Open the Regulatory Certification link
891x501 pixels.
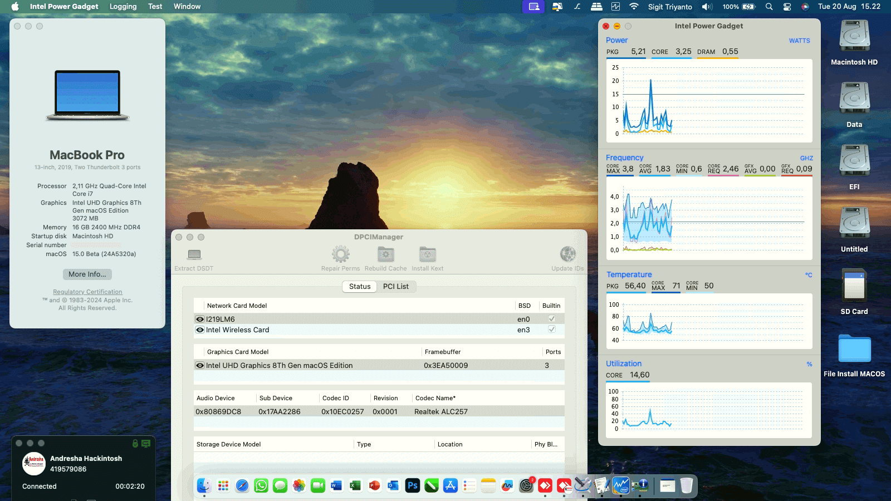point(87,291)
